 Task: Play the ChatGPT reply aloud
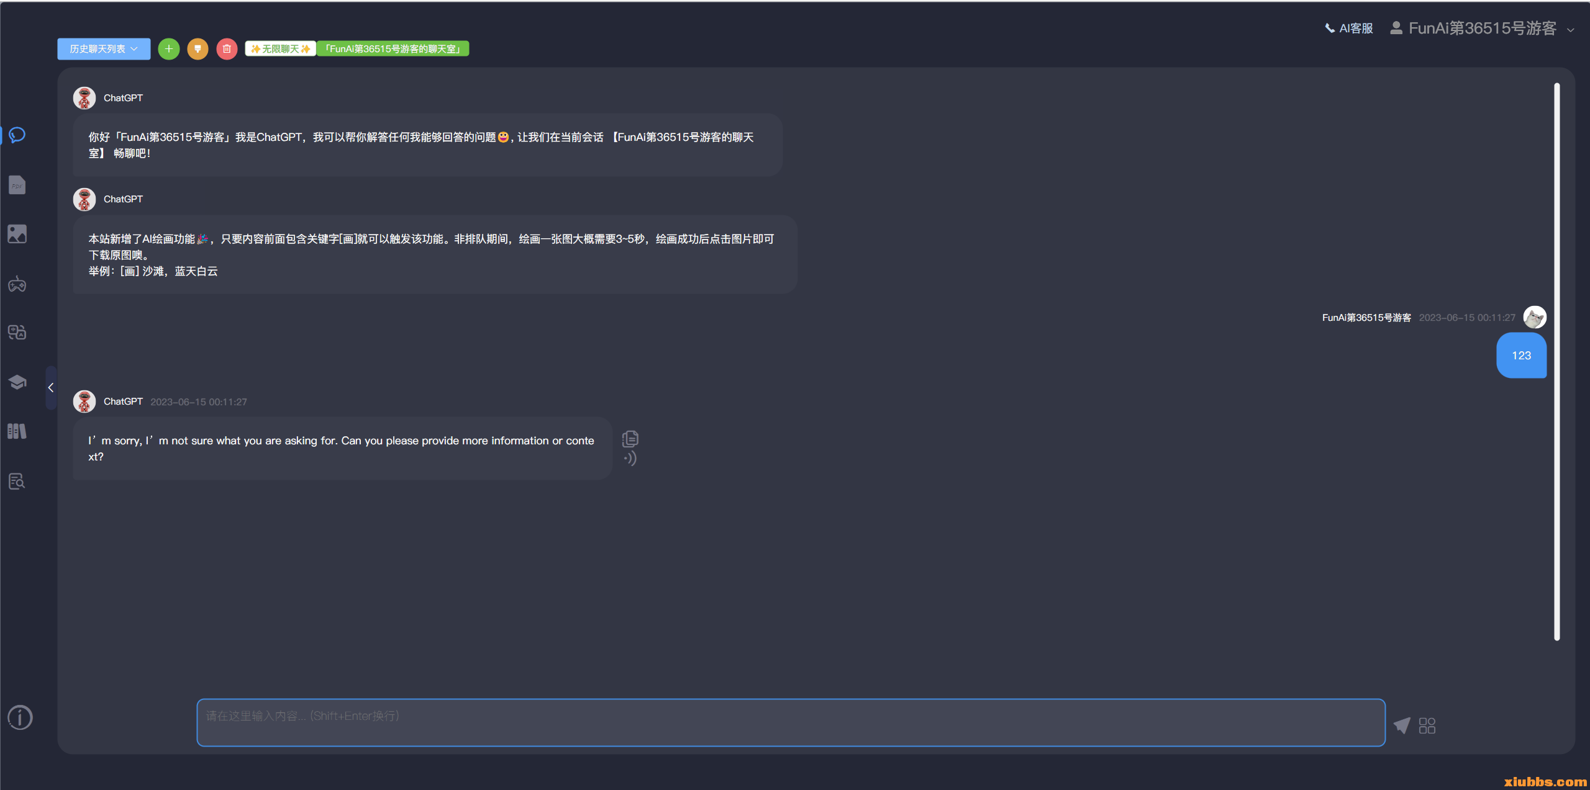pos(630,459)
